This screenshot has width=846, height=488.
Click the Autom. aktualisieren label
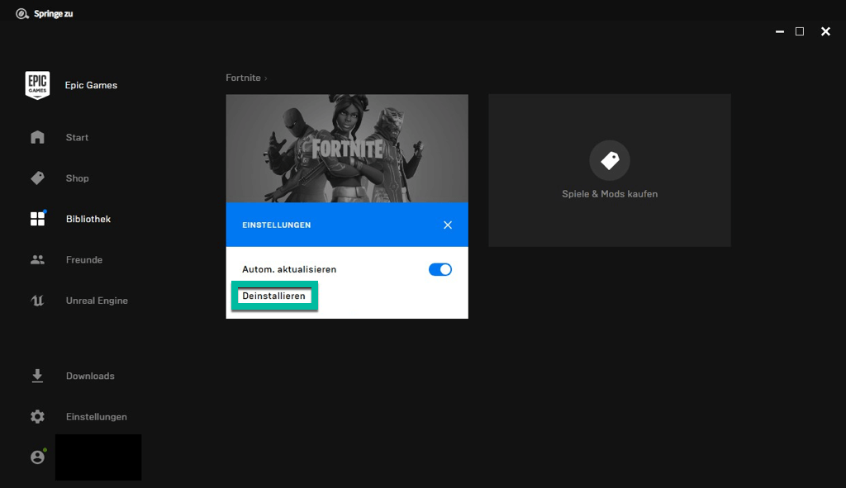pos(289,270)
